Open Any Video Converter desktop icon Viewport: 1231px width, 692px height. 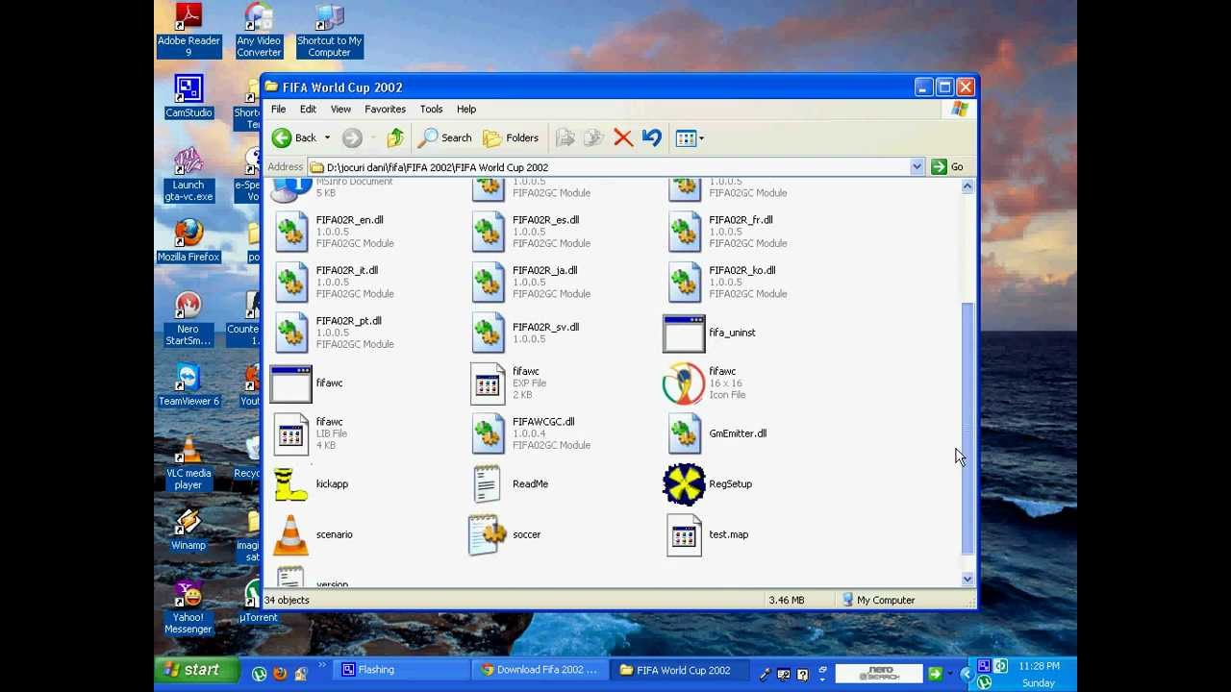(x=259, y=31)
